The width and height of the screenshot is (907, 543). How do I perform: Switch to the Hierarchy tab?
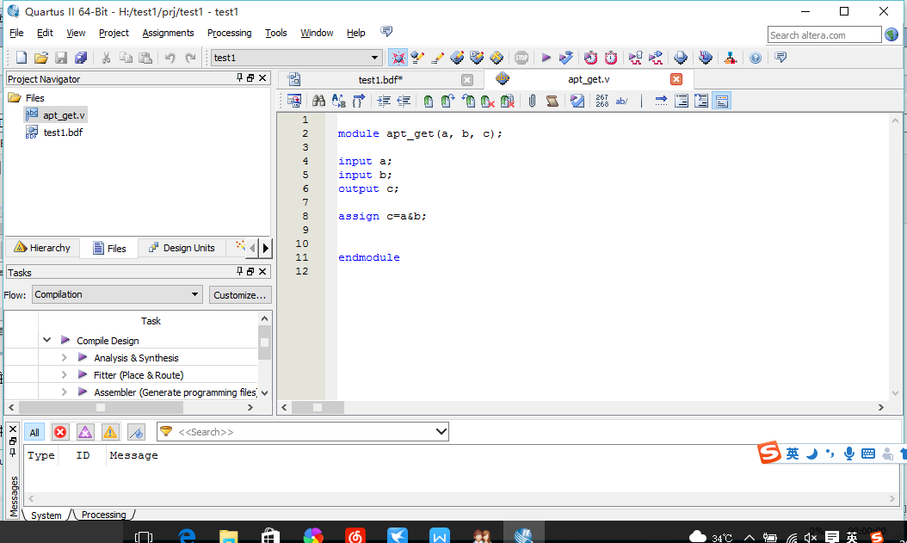coord(42,248)
